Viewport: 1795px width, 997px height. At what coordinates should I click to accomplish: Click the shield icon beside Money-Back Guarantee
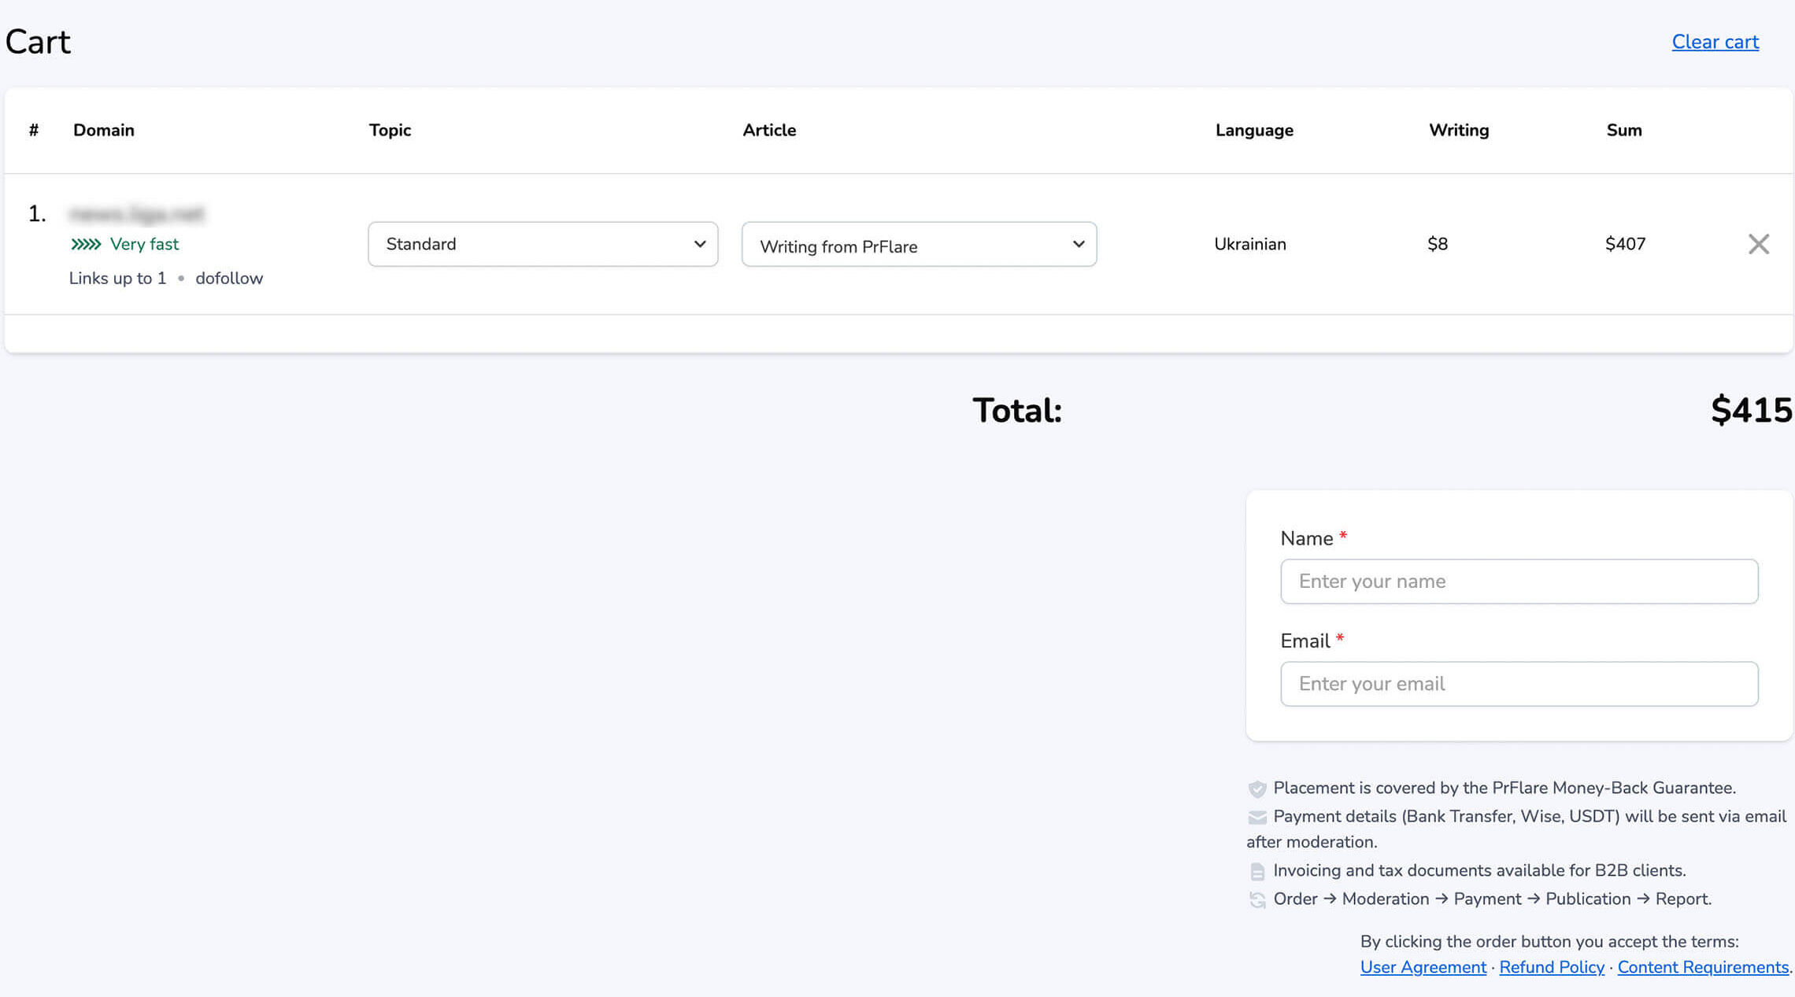pyautogui.click(x=1257, y=788)
